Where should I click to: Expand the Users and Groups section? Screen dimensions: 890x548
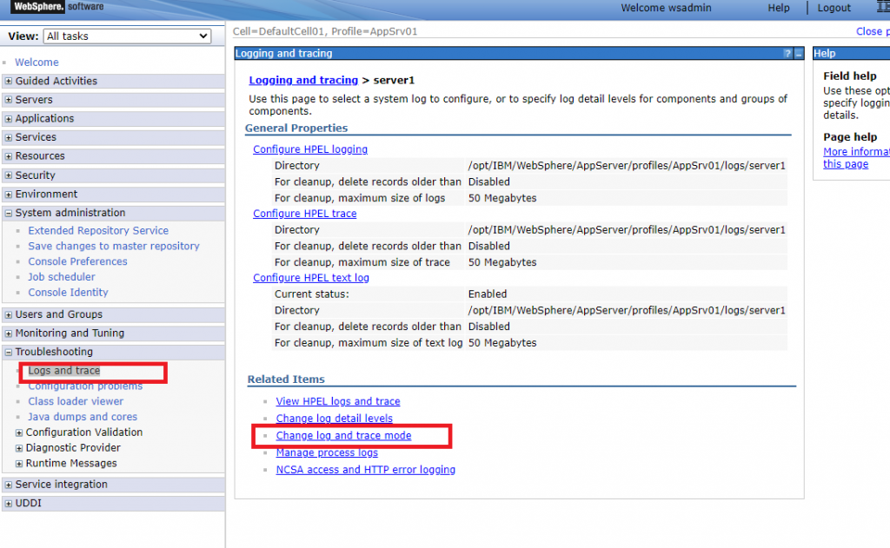pyautogui.click(x=9, y=314)
